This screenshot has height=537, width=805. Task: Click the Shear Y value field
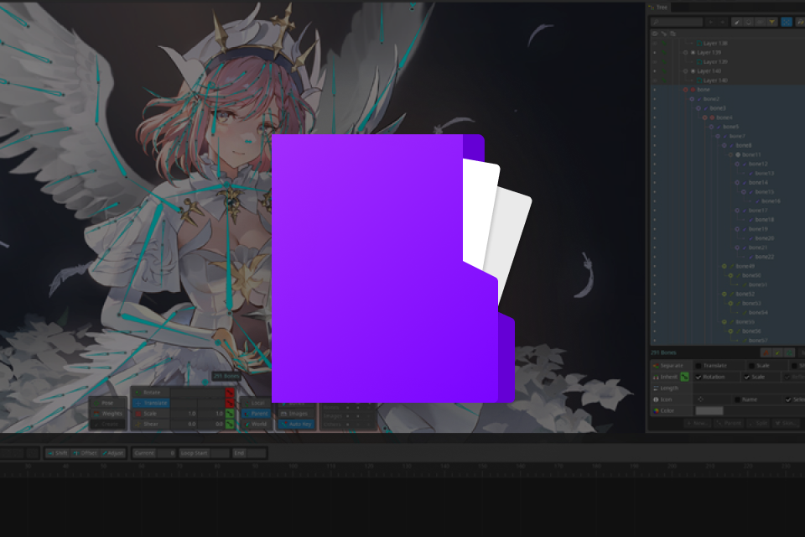point(211,425)
